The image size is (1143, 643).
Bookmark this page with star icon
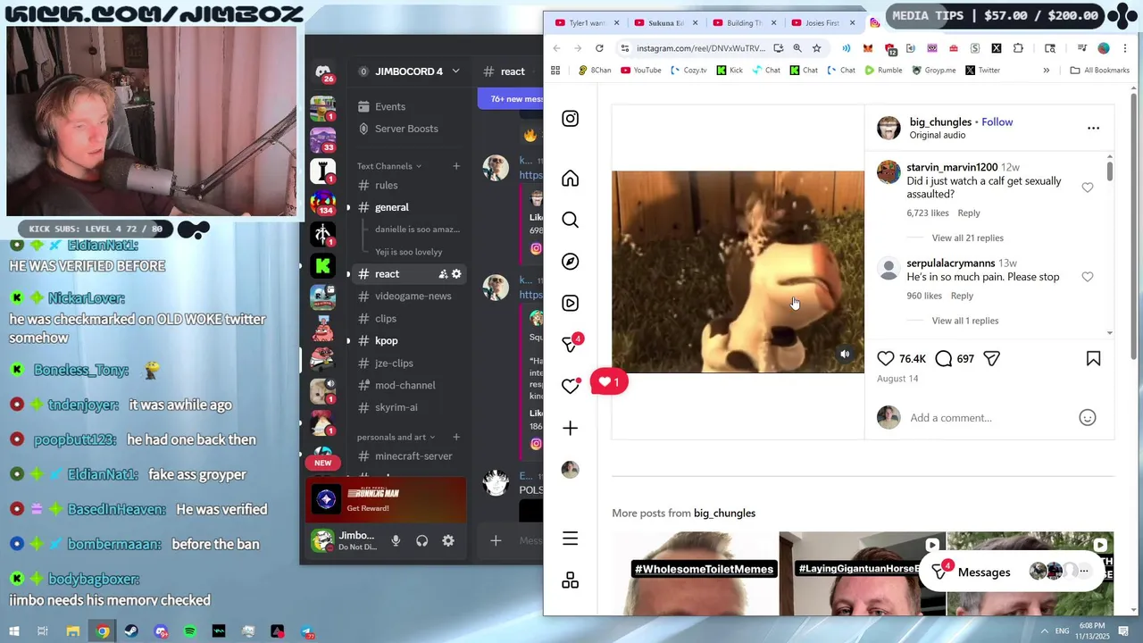816,48
